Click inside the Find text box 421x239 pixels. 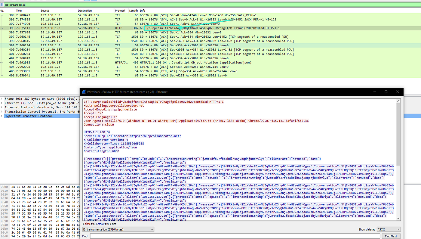210,236
